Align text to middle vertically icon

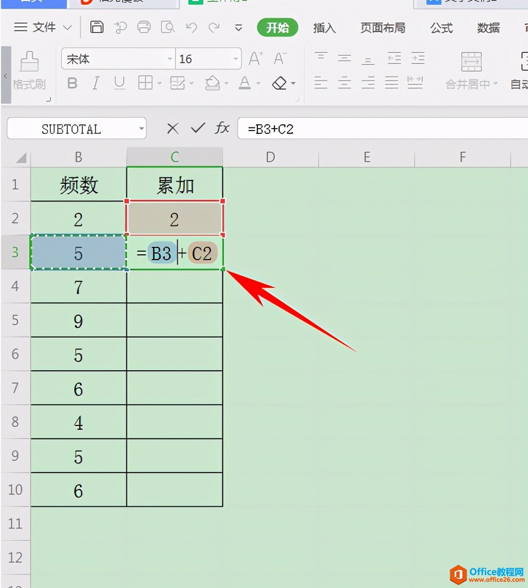pyautogui.click(x=344, y=59)
